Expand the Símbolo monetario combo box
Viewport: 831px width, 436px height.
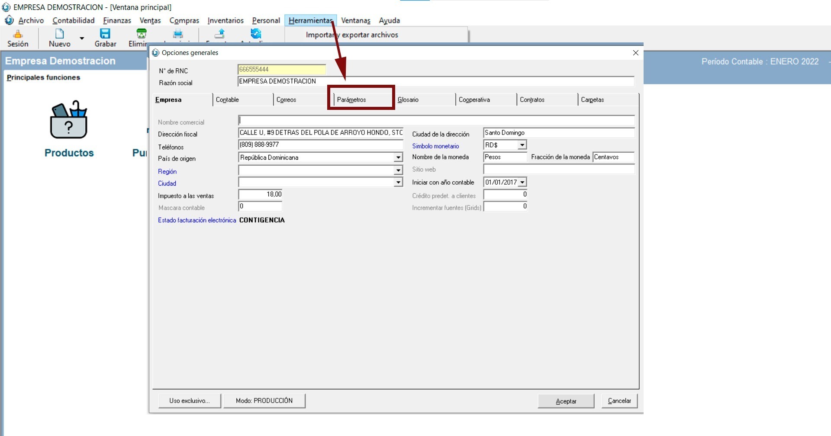[x=522, y=145]
